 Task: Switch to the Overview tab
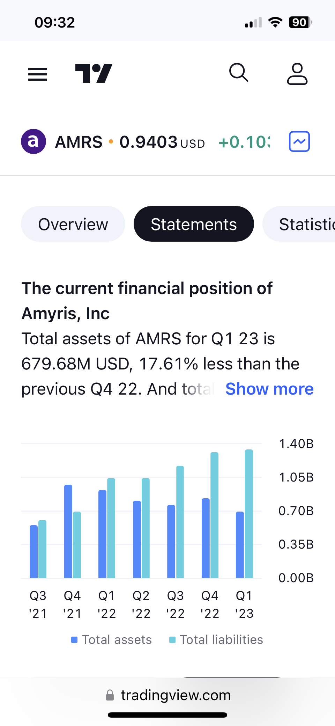[x=73, y=224]
